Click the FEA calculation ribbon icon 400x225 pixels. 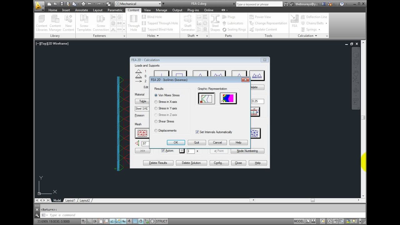(294, 21)
